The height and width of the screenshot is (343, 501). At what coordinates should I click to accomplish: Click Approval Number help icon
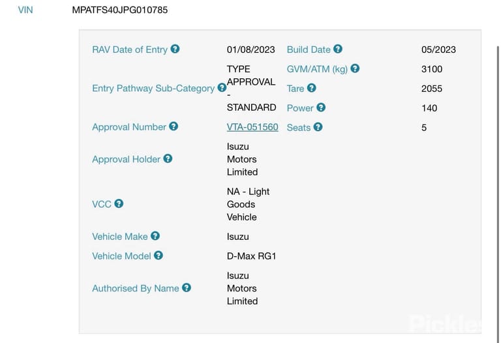[174, 126]
